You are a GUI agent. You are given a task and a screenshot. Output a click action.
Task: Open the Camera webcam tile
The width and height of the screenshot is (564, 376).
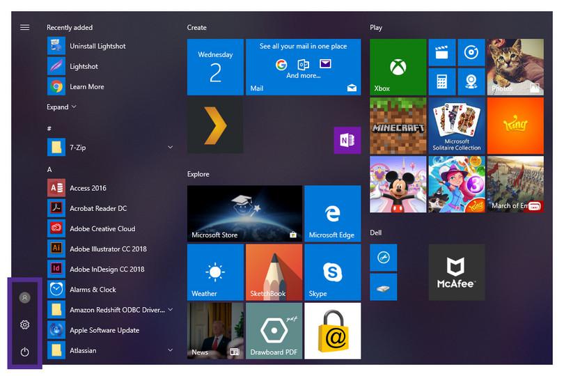coord(471,81)
